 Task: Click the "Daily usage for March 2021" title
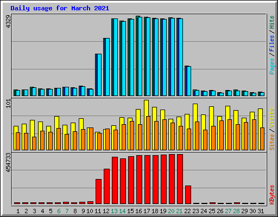[60, 8]
